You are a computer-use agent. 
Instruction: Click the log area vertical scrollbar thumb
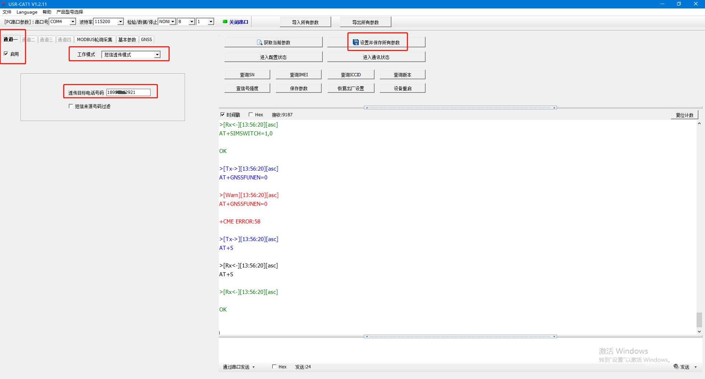click(x=699, y=320)
